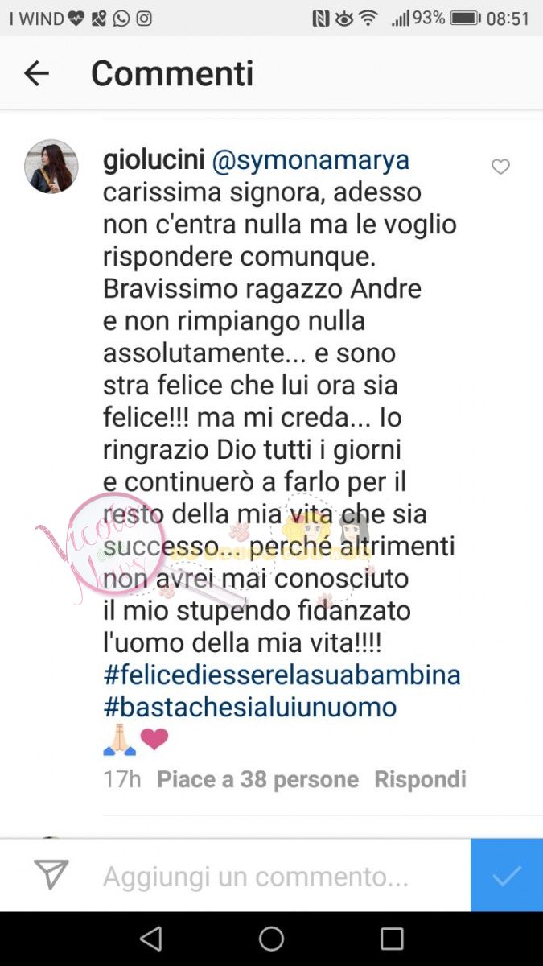
Task: Open giolucini's profile picture
Action: coord(51,167)
